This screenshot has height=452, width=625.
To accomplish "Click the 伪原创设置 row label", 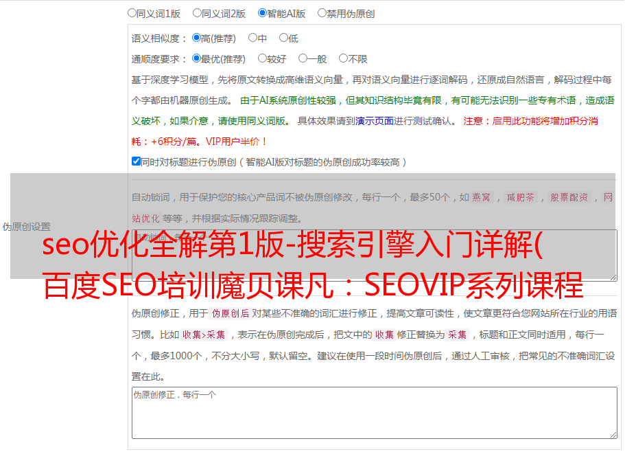I will [x=26, y=227].
